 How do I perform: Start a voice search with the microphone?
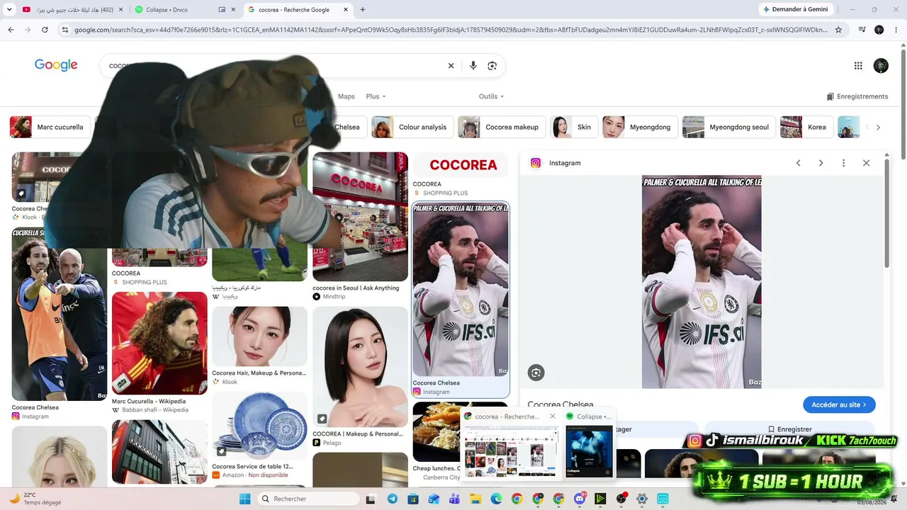[x=473, y=66]
